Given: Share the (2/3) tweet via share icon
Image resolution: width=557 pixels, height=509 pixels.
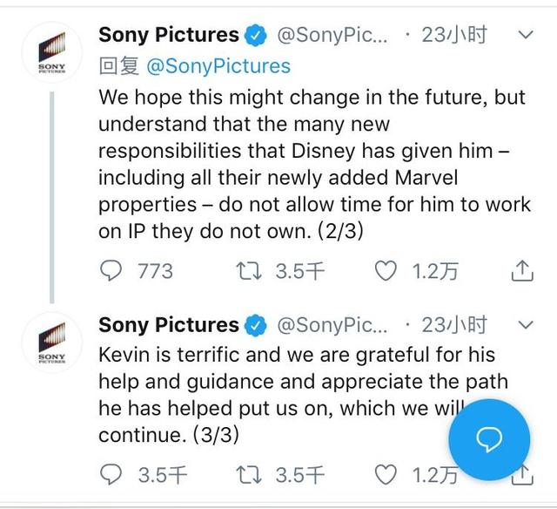Looking at the screenshot, I should tap(522, 271).
